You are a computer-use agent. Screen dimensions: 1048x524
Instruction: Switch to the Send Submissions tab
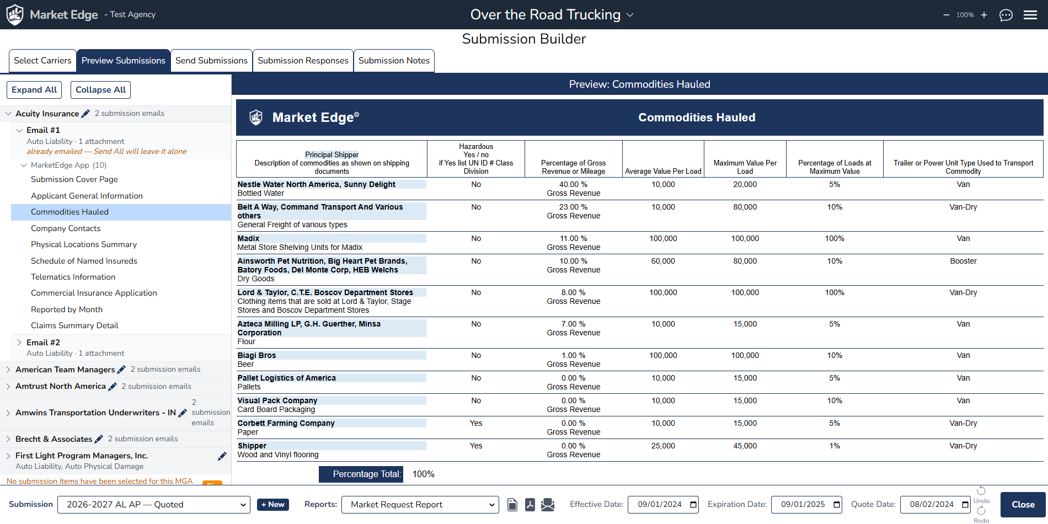click(211, 61)
